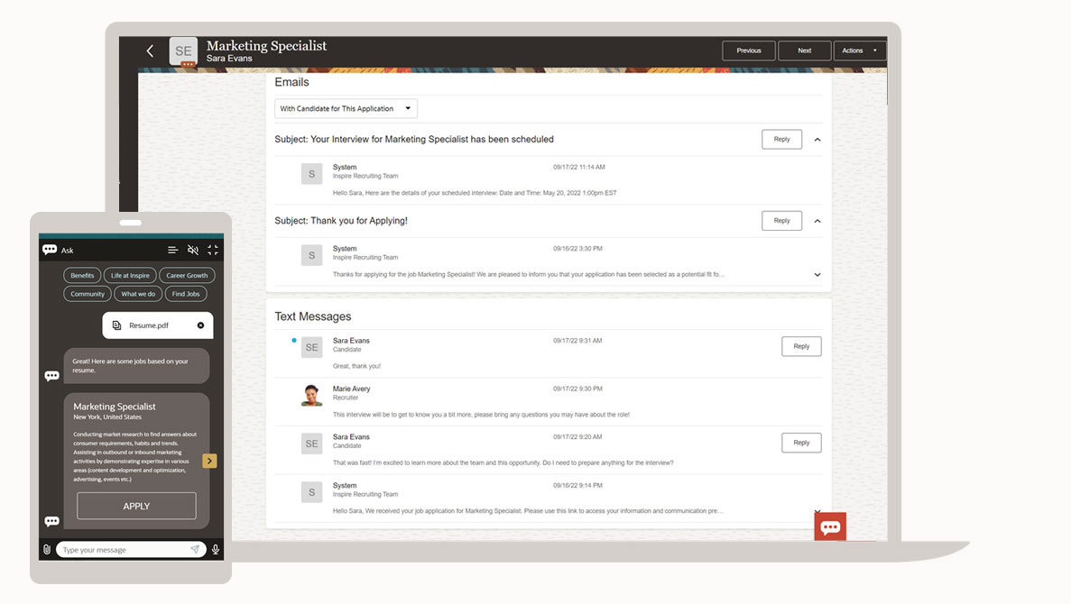
Task: Show next job card with yellow arrow
Action: [209, 461]
